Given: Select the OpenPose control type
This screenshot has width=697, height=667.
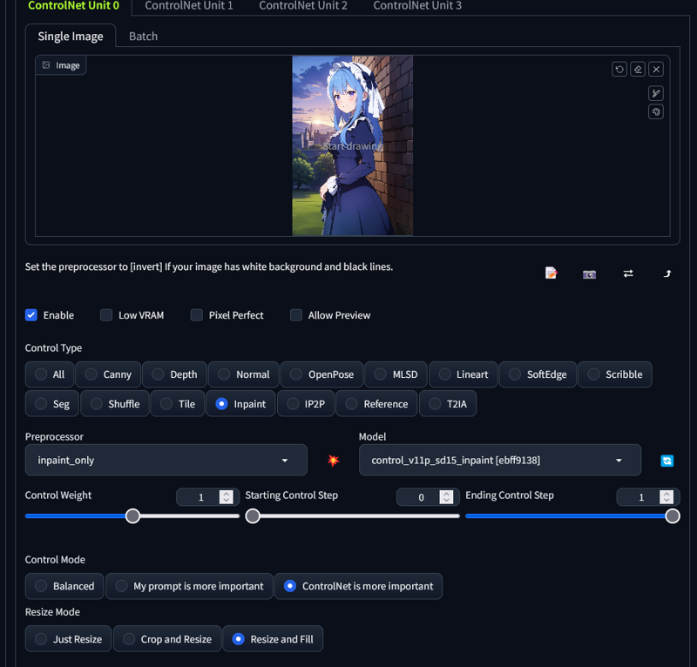Looking at the screenshot, I should tap(321, 374).
